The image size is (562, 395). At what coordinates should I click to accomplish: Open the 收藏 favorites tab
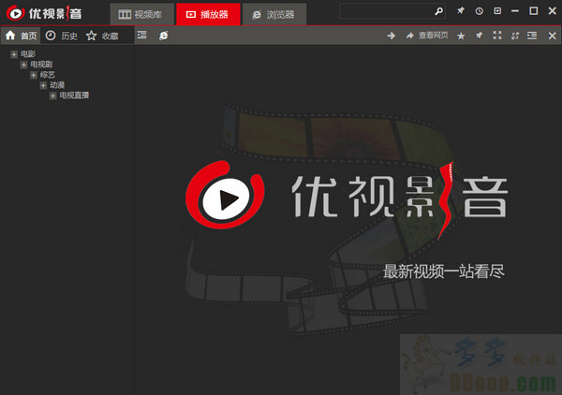coord(102,36)
